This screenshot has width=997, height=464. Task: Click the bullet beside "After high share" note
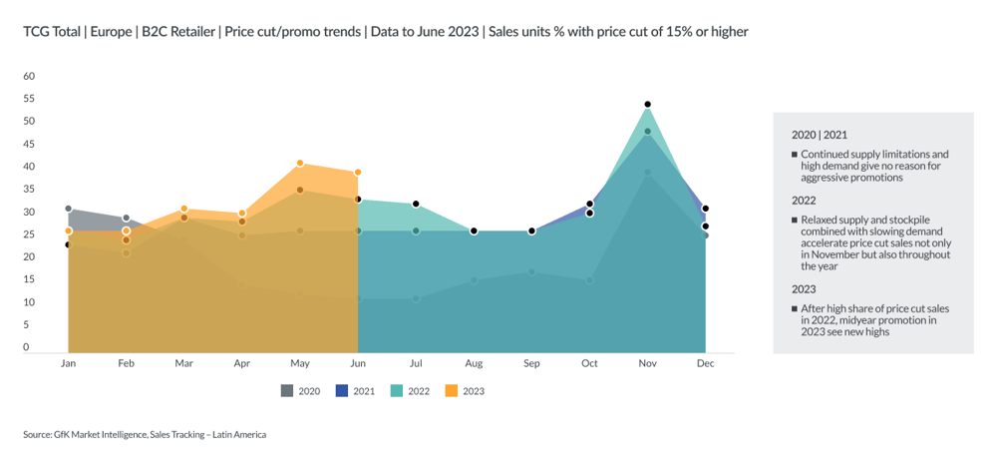pyautogui.click(x=795, y=309)
